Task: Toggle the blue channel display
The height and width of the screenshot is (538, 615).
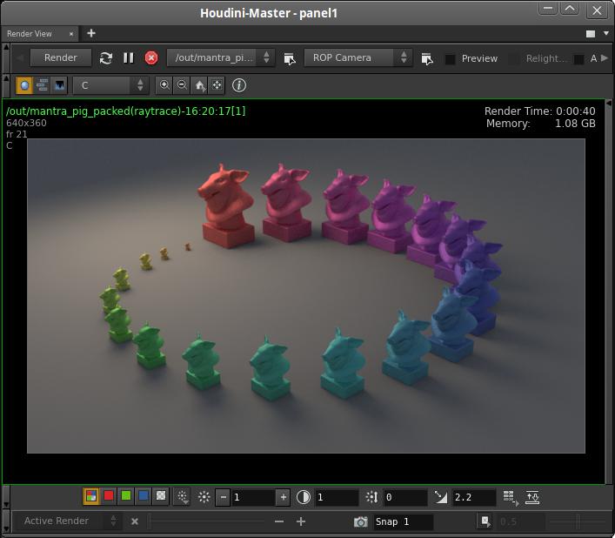Action: click(x=144, y=496)
